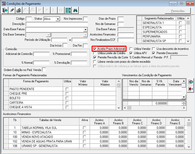Image resolution: width=195 pixels, height=154 pixels.
Task: Toggle Utiliza AFV checkbox
Action: click(131, 53)
